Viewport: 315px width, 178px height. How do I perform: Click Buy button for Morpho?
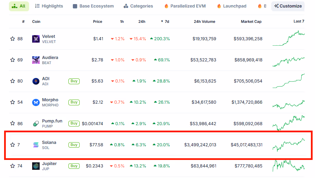[74, 102]
